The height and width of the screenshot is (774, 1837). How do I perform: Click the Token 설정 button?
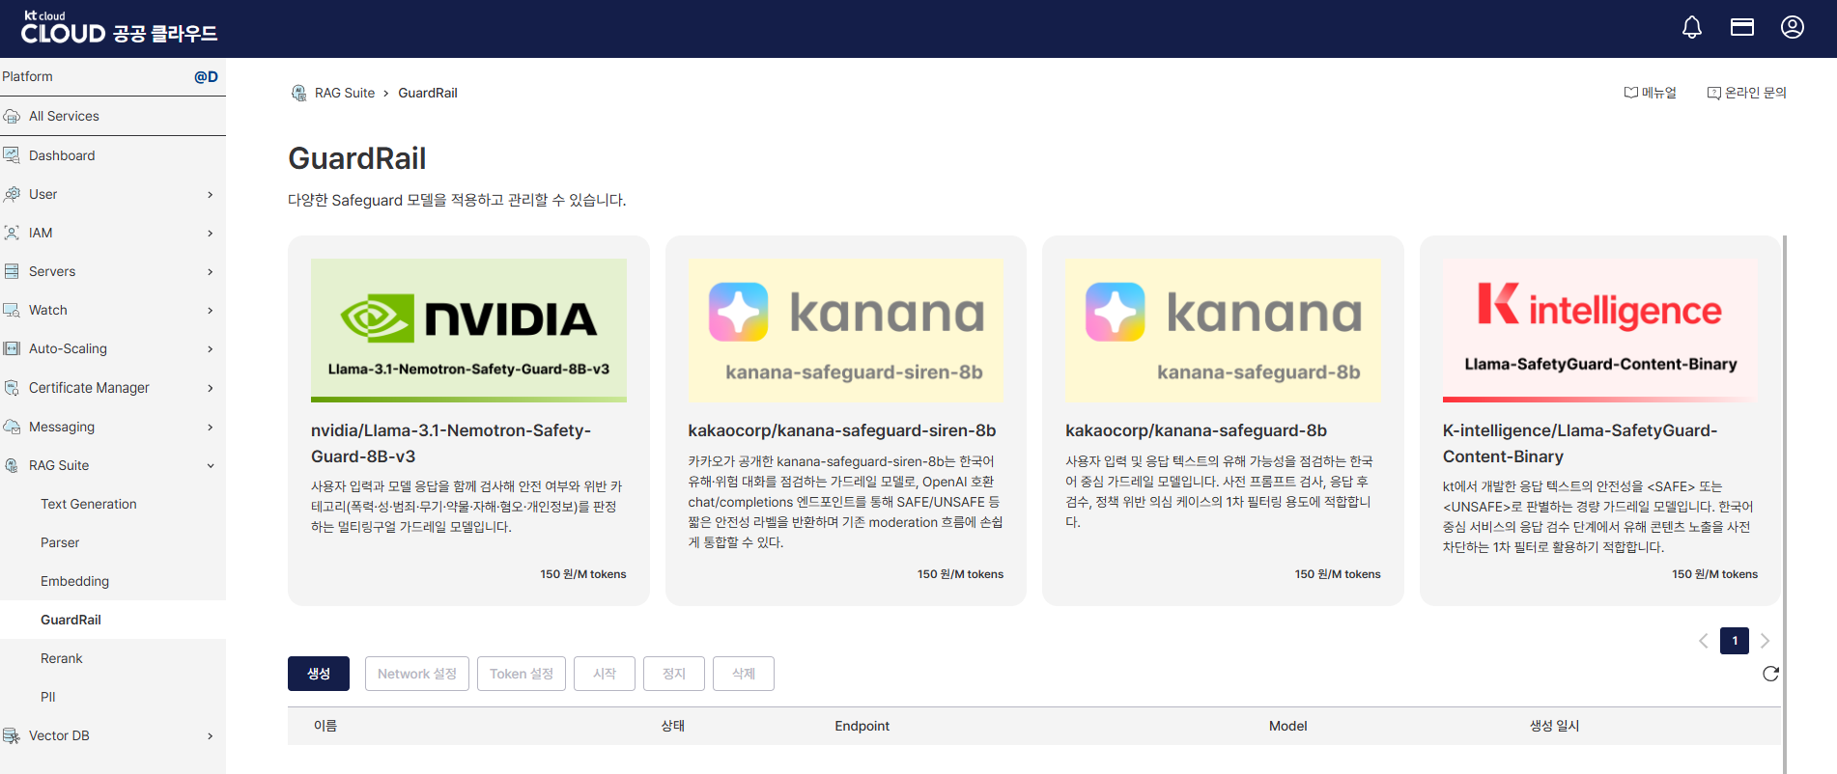522,674
